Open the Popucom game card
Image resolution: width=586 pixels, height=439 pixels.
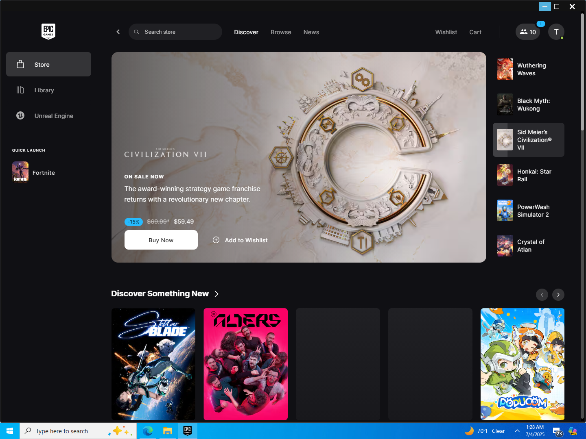coord(523,364)
